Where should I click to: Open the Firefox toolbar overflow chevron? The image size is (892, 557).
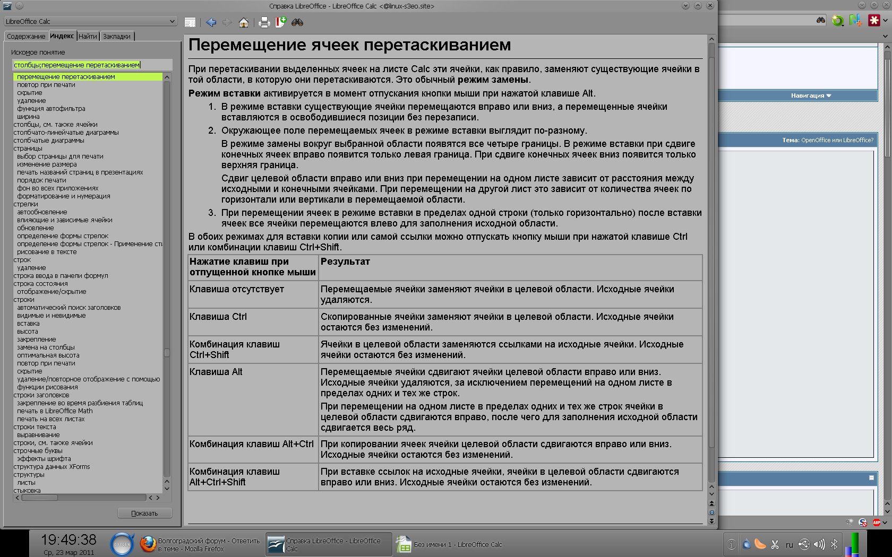885,20
